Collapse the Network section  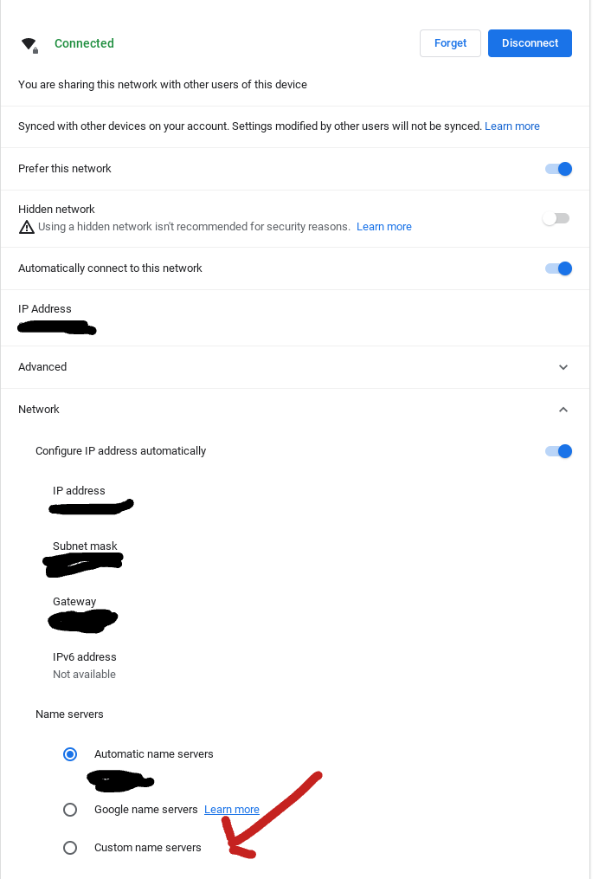point(563,410)
